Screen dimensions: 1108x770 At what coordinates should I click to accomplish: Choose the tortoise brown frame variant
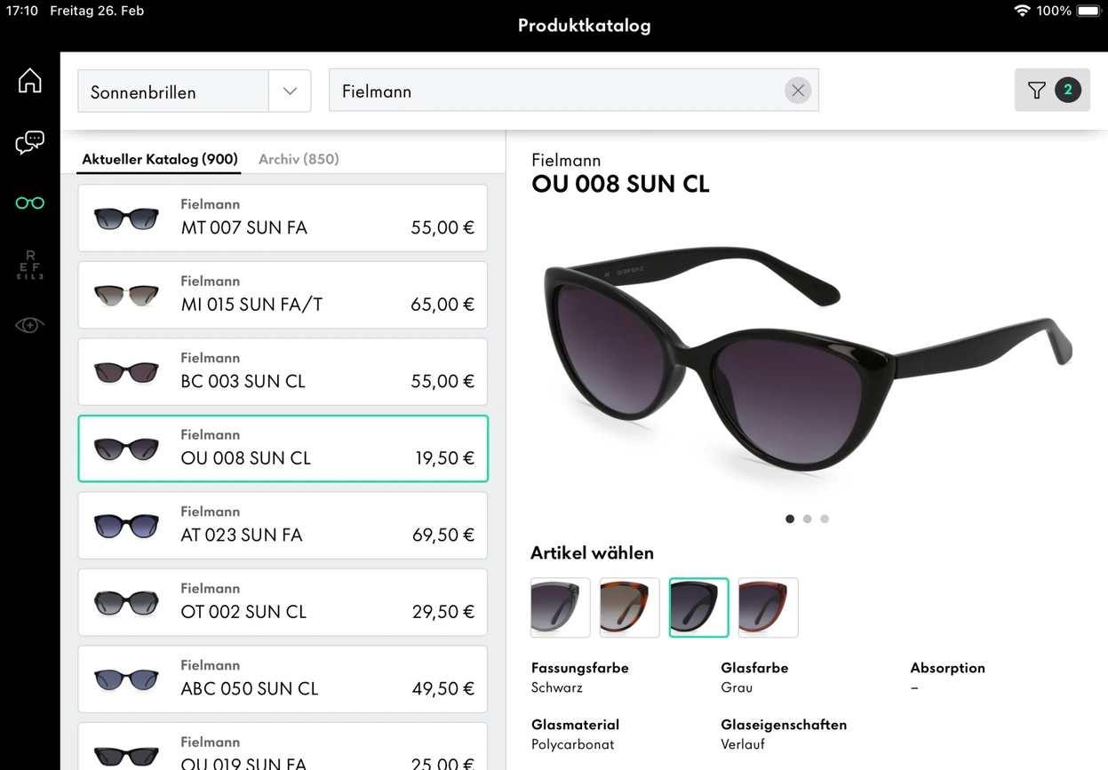click(x=630, y=607)
